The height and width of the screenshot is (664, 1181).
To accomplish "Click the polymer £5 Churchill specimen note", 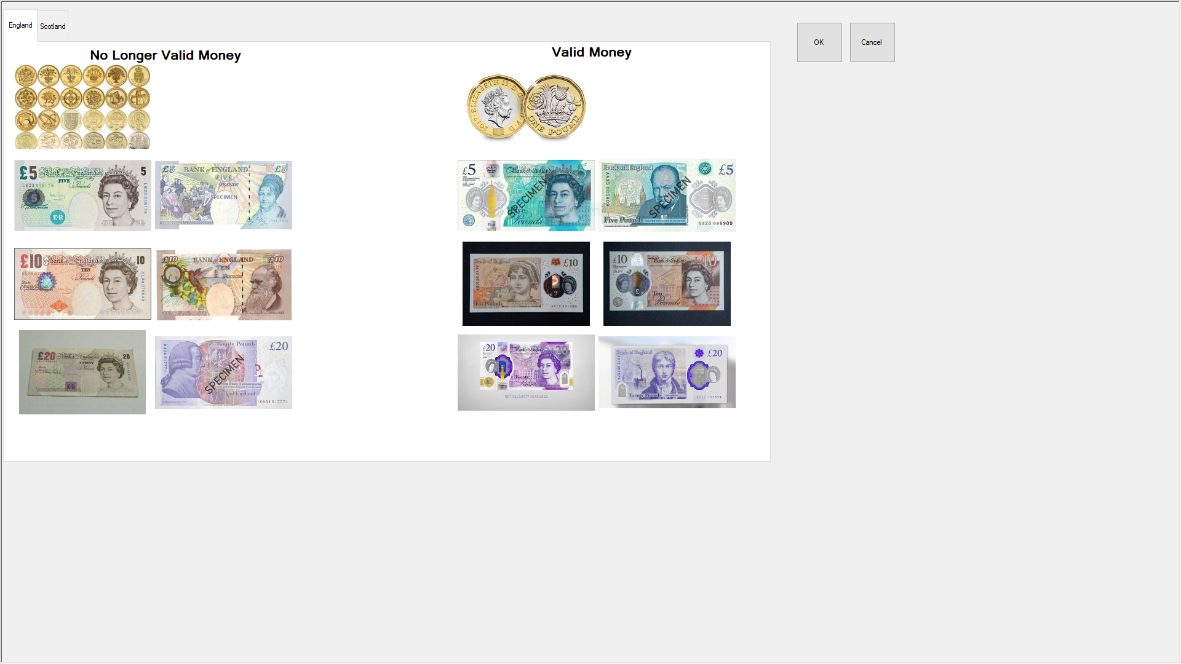I will pyautogui.click(x=667, y=196).
